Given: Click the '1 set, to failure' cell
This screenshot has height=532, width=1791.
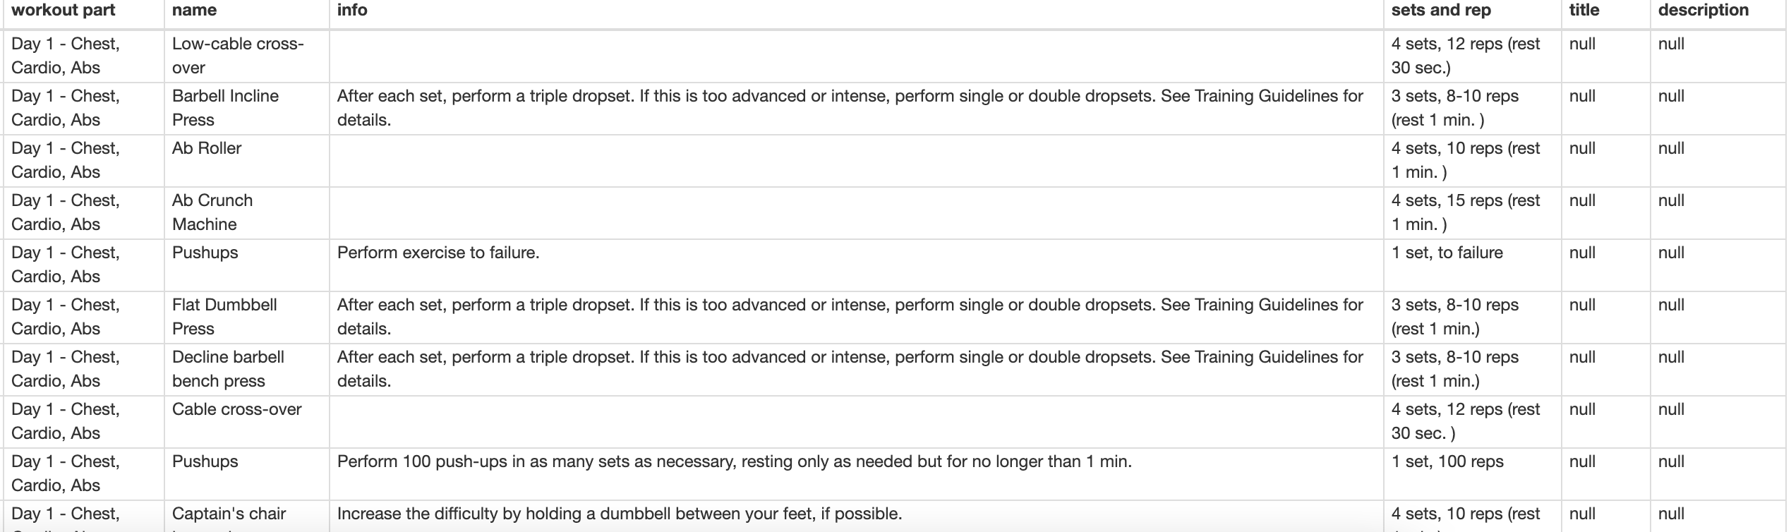Looking at the screenshot, I should click(x=1447, y=253).
